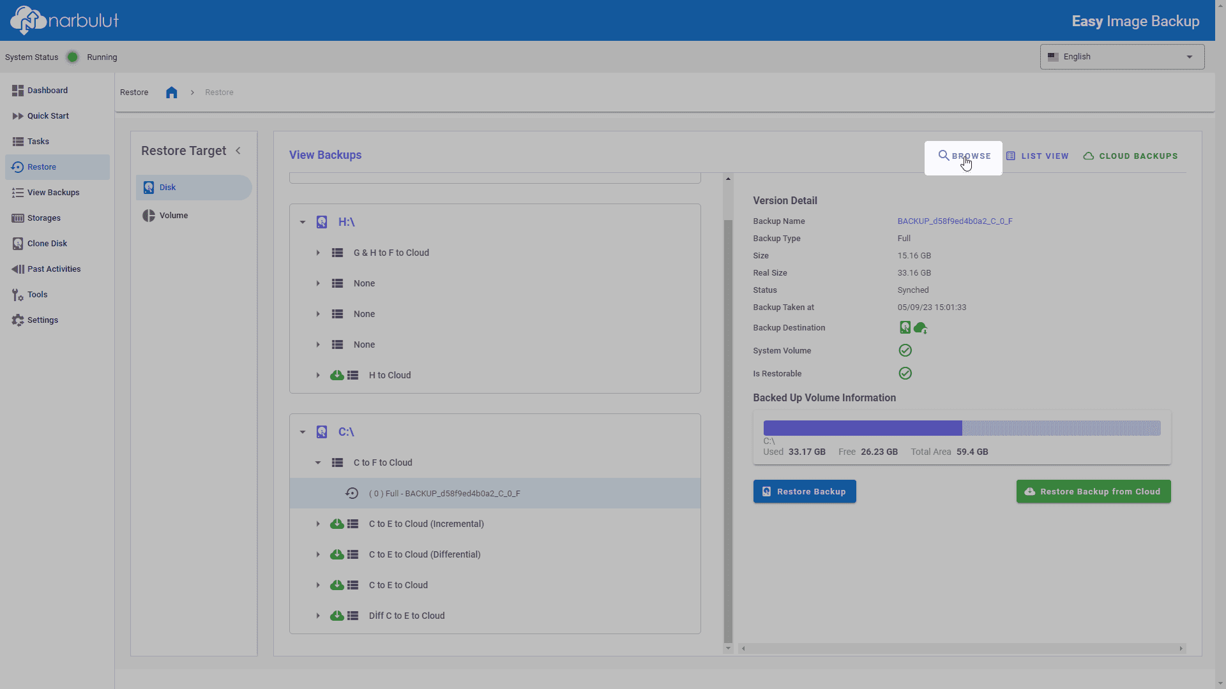Click the cloud icon beside H to Cloud
Viewport: 1226px width, 689px height.
tap(337, 375)
